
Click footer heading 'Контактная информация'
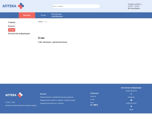click(131, 88)
